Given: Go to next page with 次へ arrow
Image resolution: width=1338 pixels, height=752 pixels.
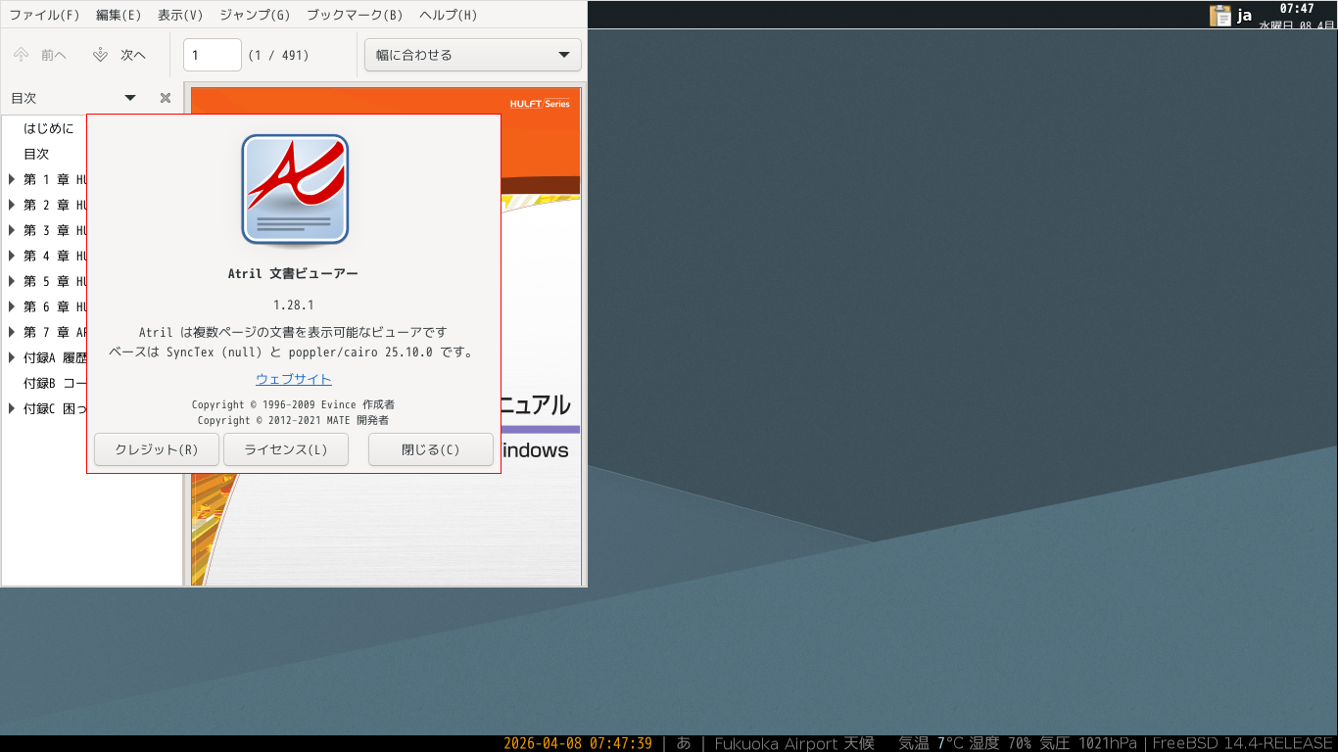Looking at the screenshot, I should point(119,55).
